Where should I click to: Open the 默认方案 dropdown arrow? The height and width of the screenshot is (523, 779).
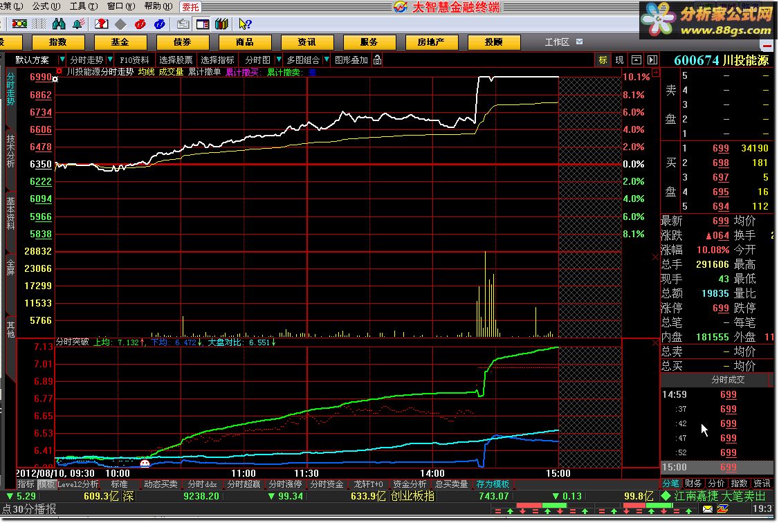62,59
